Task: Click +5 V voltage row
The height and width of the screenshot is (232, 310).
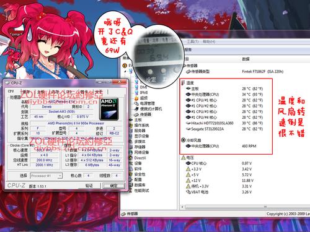Action: 219,174
